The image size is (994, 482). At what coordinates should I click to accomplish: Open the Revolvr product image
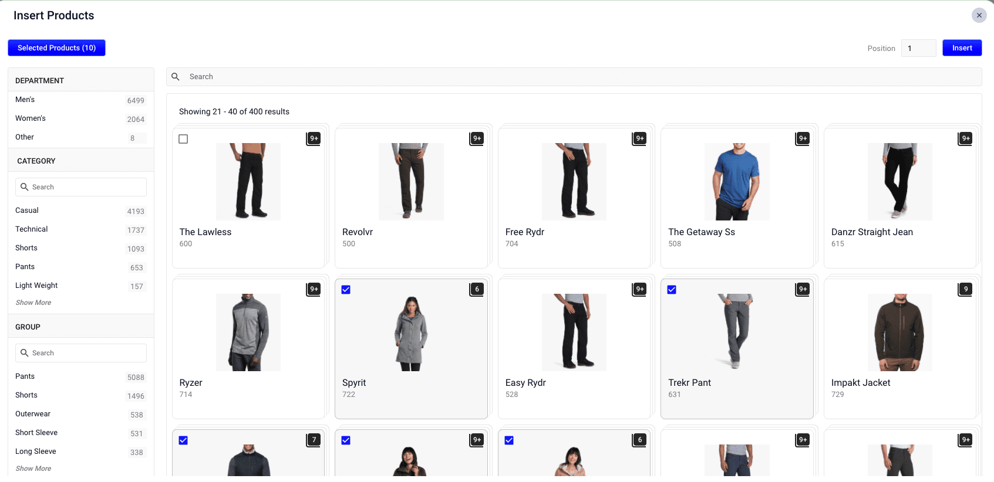[x=411, y=182]
